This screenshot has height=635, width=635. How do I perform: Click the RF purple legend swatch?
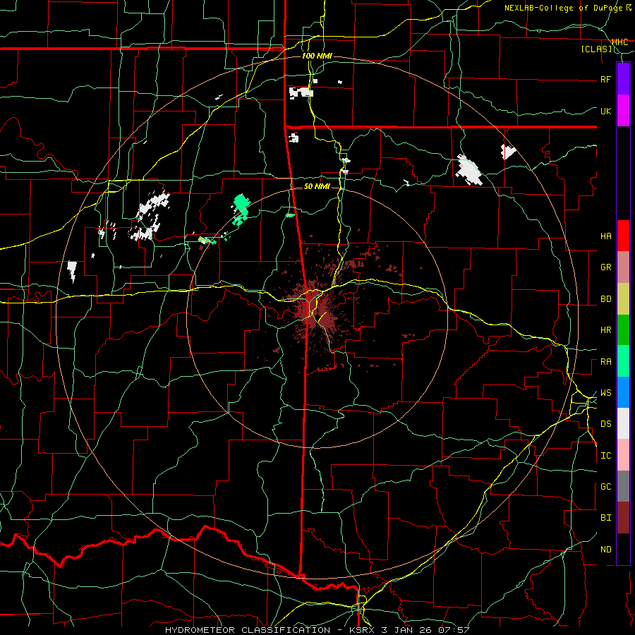(x=623, y=79)
